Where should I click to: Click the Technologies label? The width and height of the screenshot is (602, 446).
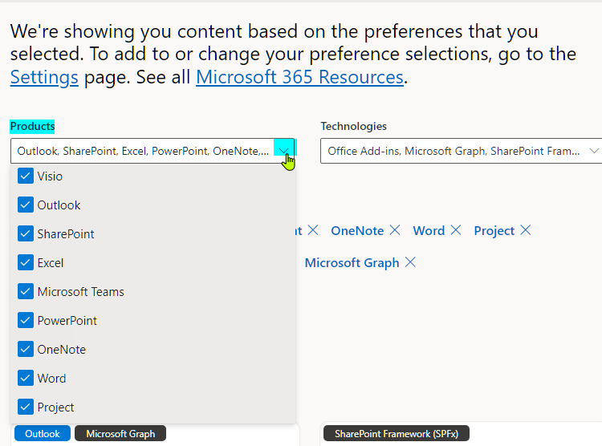pos(354,126)
